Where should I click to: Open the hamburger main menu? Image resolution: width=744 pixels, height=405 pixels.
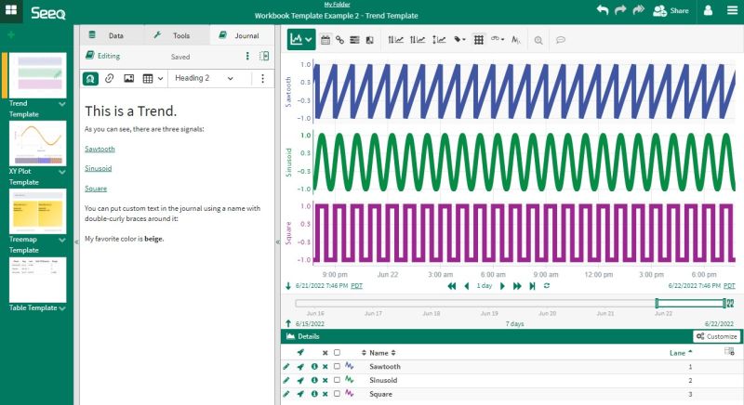[x=733, y=10]
